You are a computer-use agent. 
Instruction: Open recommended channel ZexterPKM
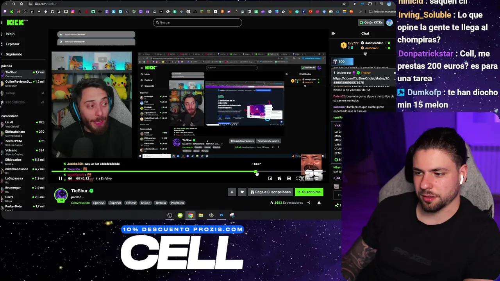coord(23,143)
